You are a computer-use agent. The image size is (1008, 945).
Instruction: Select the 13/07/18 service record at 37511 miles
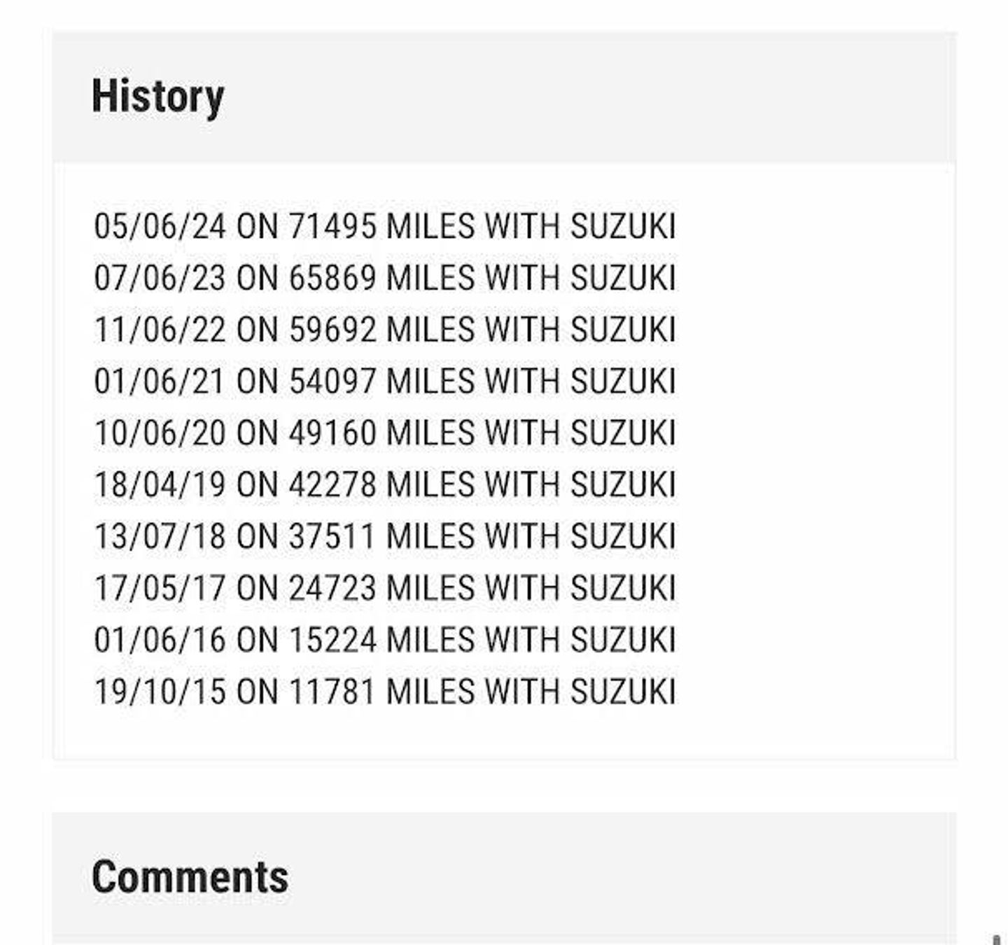385,536
